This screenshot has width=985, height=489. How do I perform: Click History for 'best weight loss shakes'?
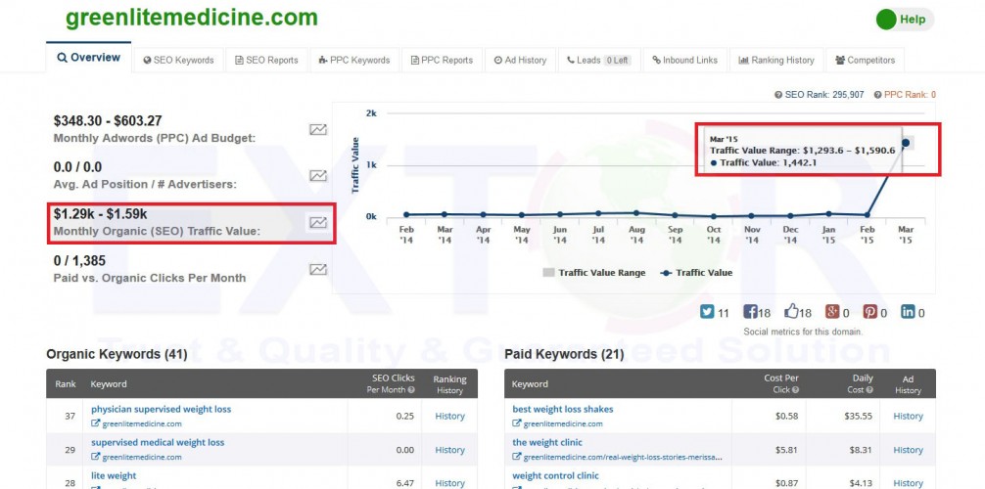908,416
